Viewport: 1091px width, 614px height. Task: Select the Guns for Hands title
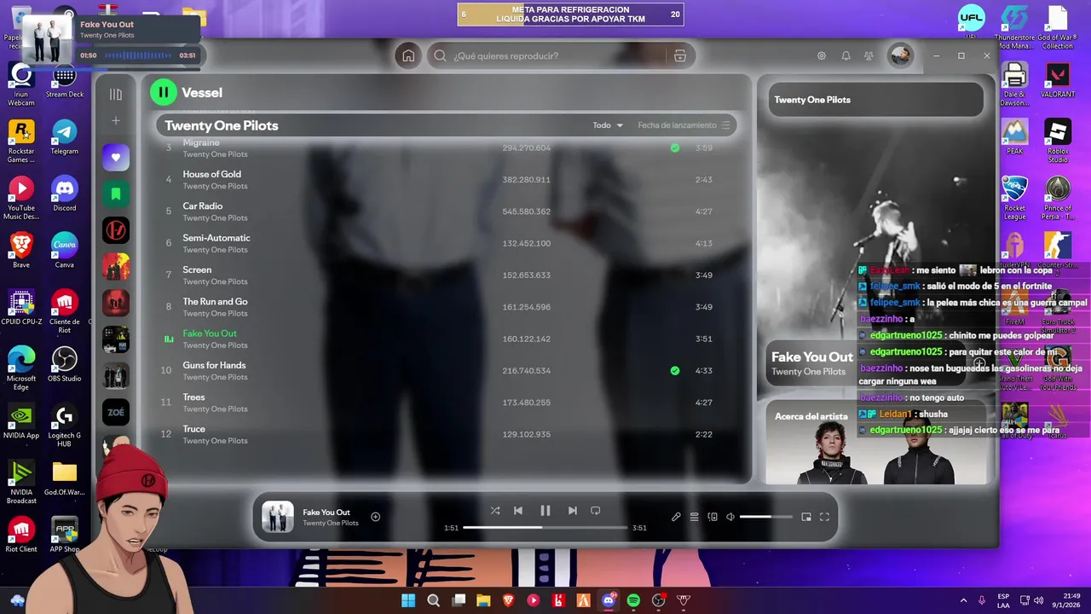(x=214, y=365)
